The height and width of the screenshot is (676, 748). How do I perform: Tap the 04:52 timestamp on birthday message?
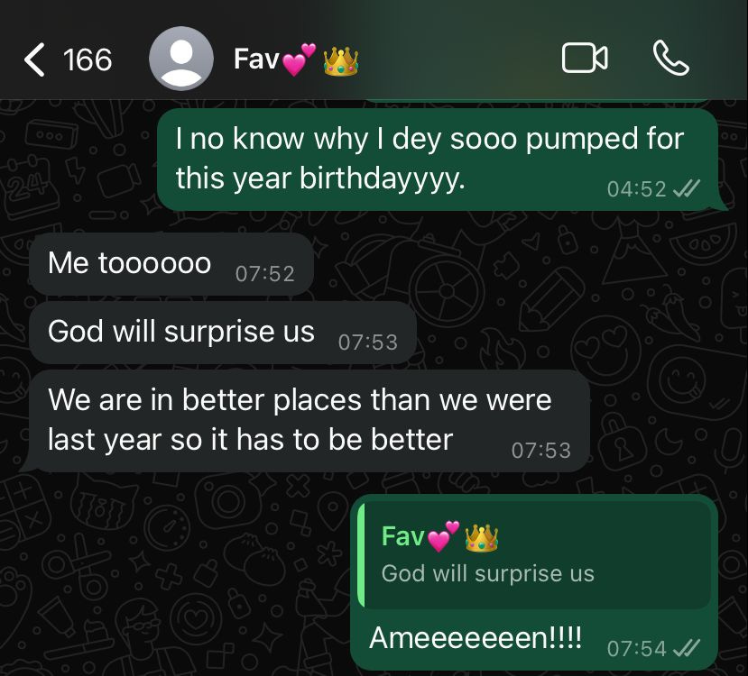click(x=637, y=189)
